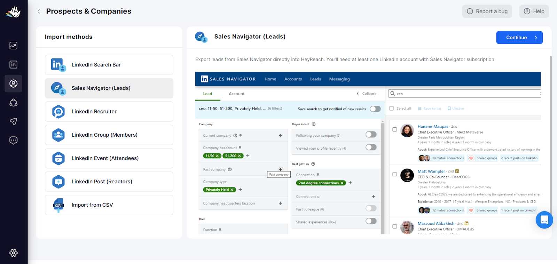Go back with the left chevron

(39, 11)
